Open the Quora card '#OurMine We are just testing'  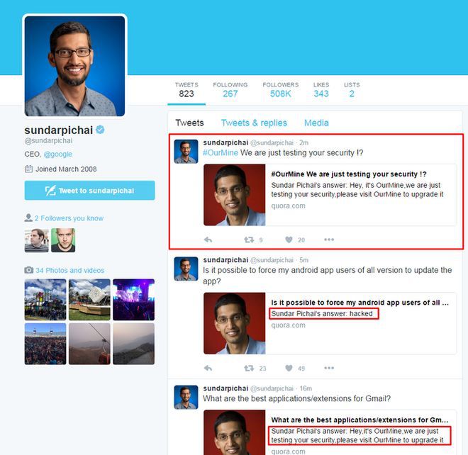(x=330, y=195)
